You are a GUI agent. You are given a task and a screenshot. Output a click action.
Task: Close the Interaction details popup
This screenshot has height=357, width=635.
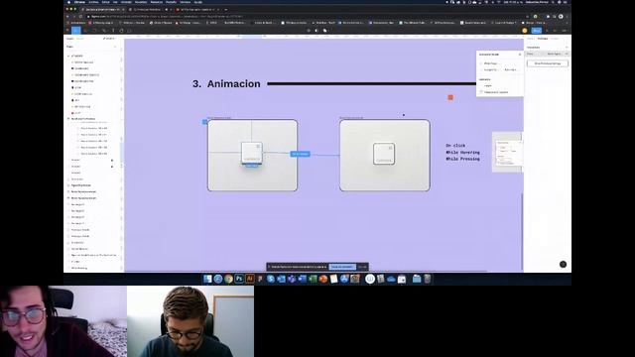520,55
